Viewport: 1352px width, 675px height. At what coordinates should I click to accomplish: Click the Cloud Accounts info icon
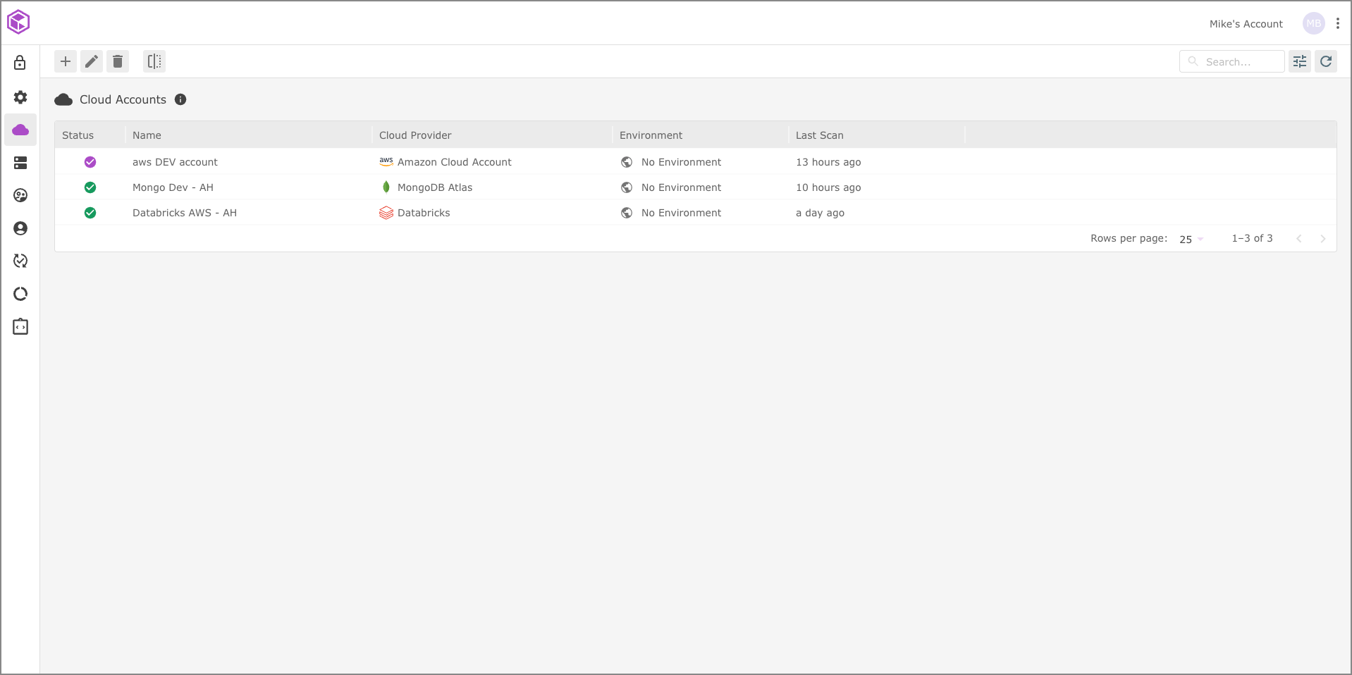click(x=180, y=99)
